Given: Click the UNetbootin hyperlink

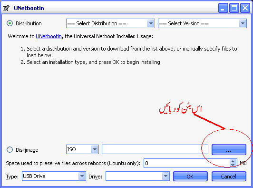Looking at the screenshot, I should 49,36.
